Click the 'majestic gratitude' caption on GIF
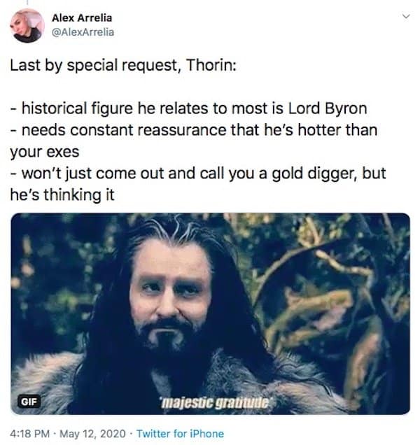The width and height of the screenshot is (420, 445). (216, 402)
